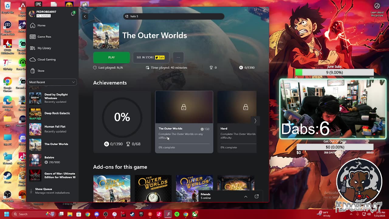The width and height of the screenshot is (389, 219).
Task: Click Learn about this picture desktop icon
Action: [377, 10]
